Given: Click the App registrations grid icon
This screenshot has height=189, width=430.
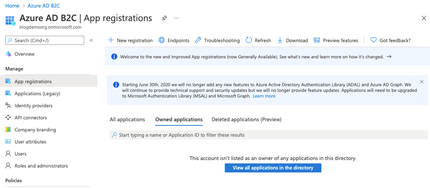Looking at the screenshot, I should coord(8,81).
